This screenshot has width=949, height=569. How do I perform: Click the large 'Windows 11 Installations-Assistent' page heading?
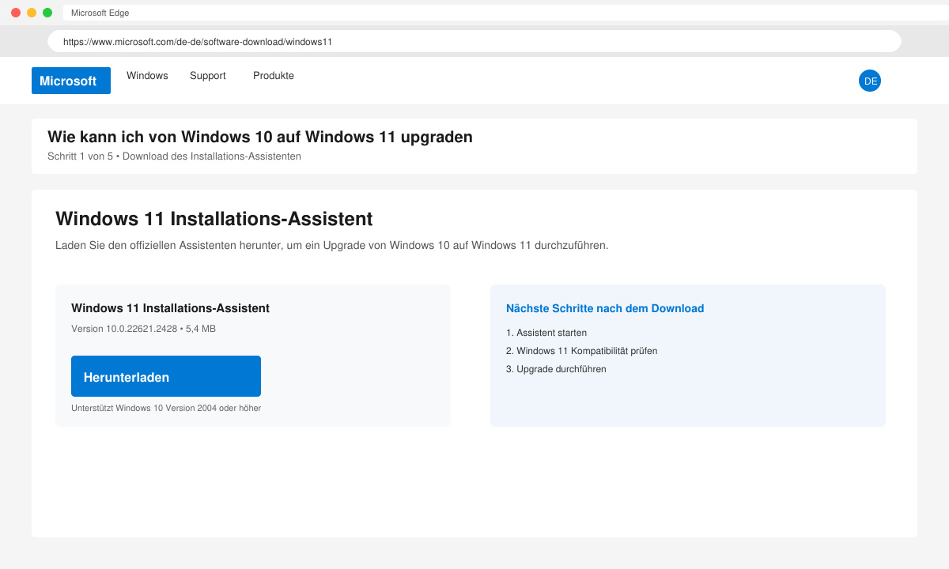pyautogui.click(x=214, y=218)
